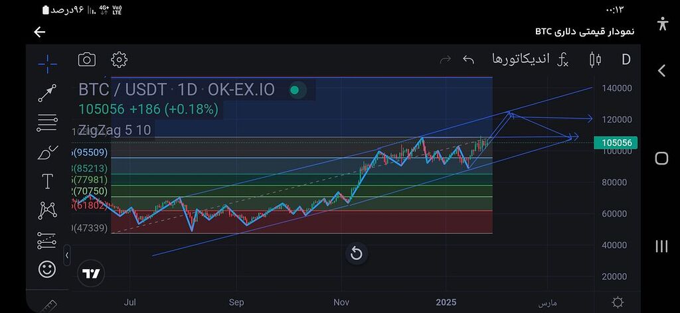680x313 pixels.
Task: Go back using the top-left arrow
Action: [x=39, y=32]
